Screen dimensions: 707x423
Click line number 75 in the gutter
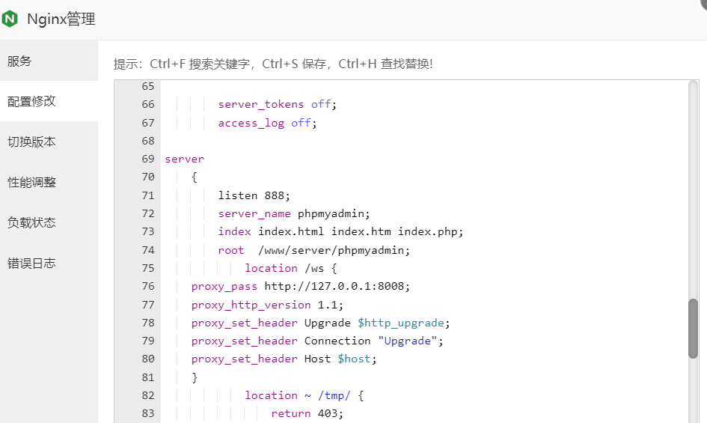pyautogui.click(x=147, y=268)
